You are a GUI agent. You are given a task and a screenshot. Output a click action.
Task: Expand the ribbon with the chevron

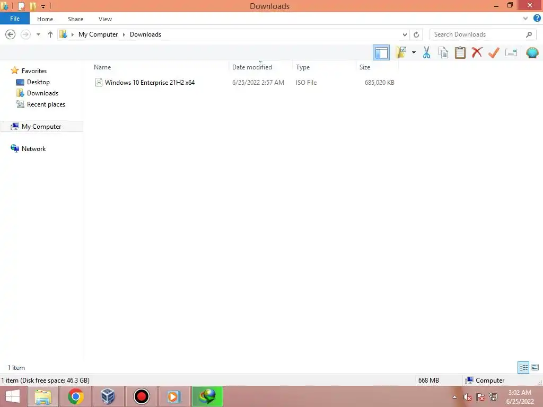526,19
